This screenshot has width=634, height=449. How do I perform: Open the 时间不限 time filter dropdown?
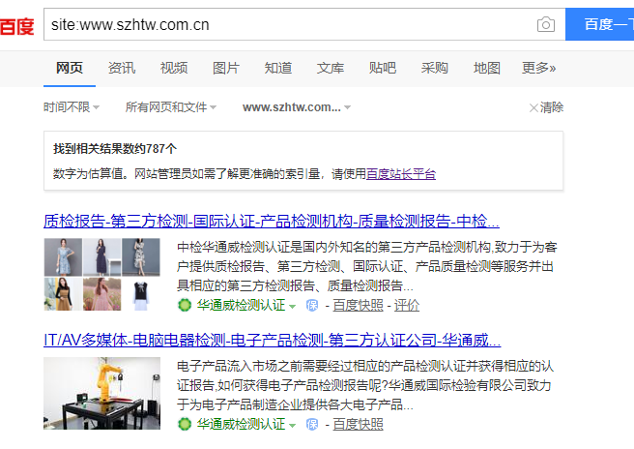(x=72, y=107)
